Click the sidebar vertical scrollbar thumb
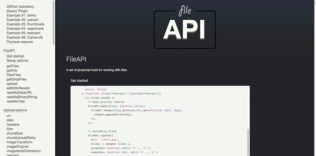316x156 pixels. (53, 23)
